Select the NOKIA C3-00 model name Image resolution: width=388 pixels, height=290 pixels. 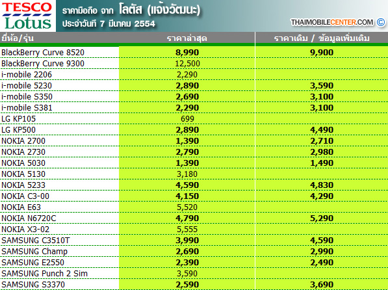[x=25, y=196]
